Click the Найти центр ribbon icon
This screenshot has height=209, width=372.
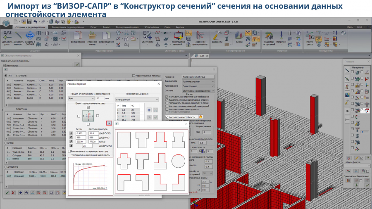pyautogui.click(x=310, y=37)
